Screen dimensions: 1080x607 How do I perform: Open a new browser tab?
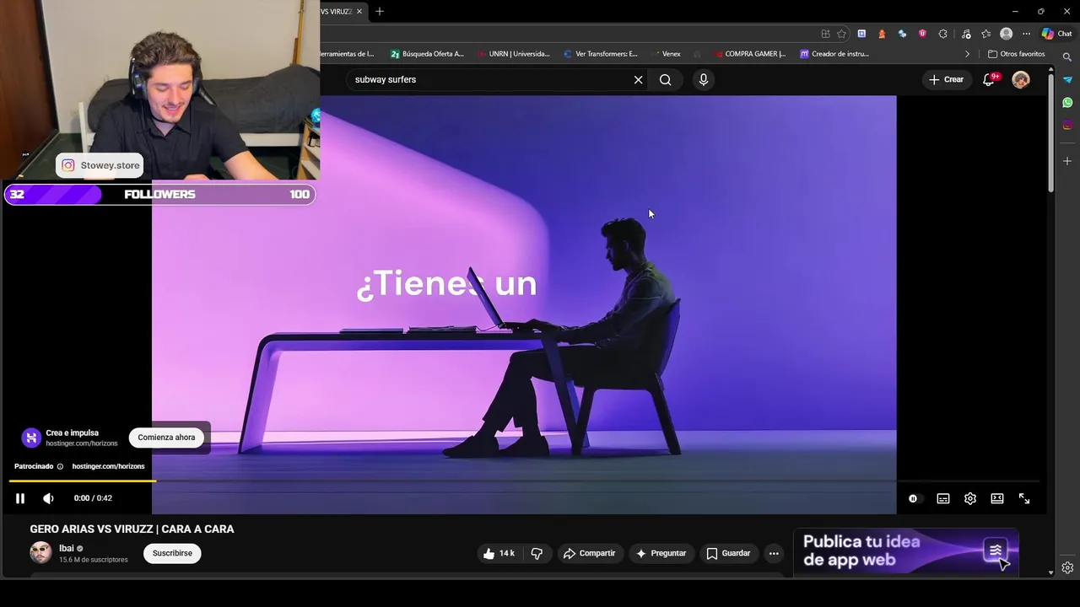click(380, 11)
